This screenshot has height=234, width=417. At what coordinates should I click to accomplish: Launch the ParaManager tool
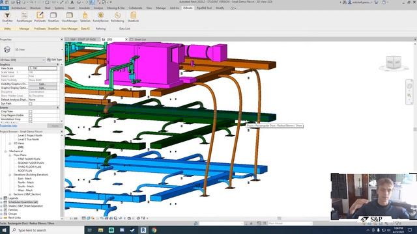24,17
